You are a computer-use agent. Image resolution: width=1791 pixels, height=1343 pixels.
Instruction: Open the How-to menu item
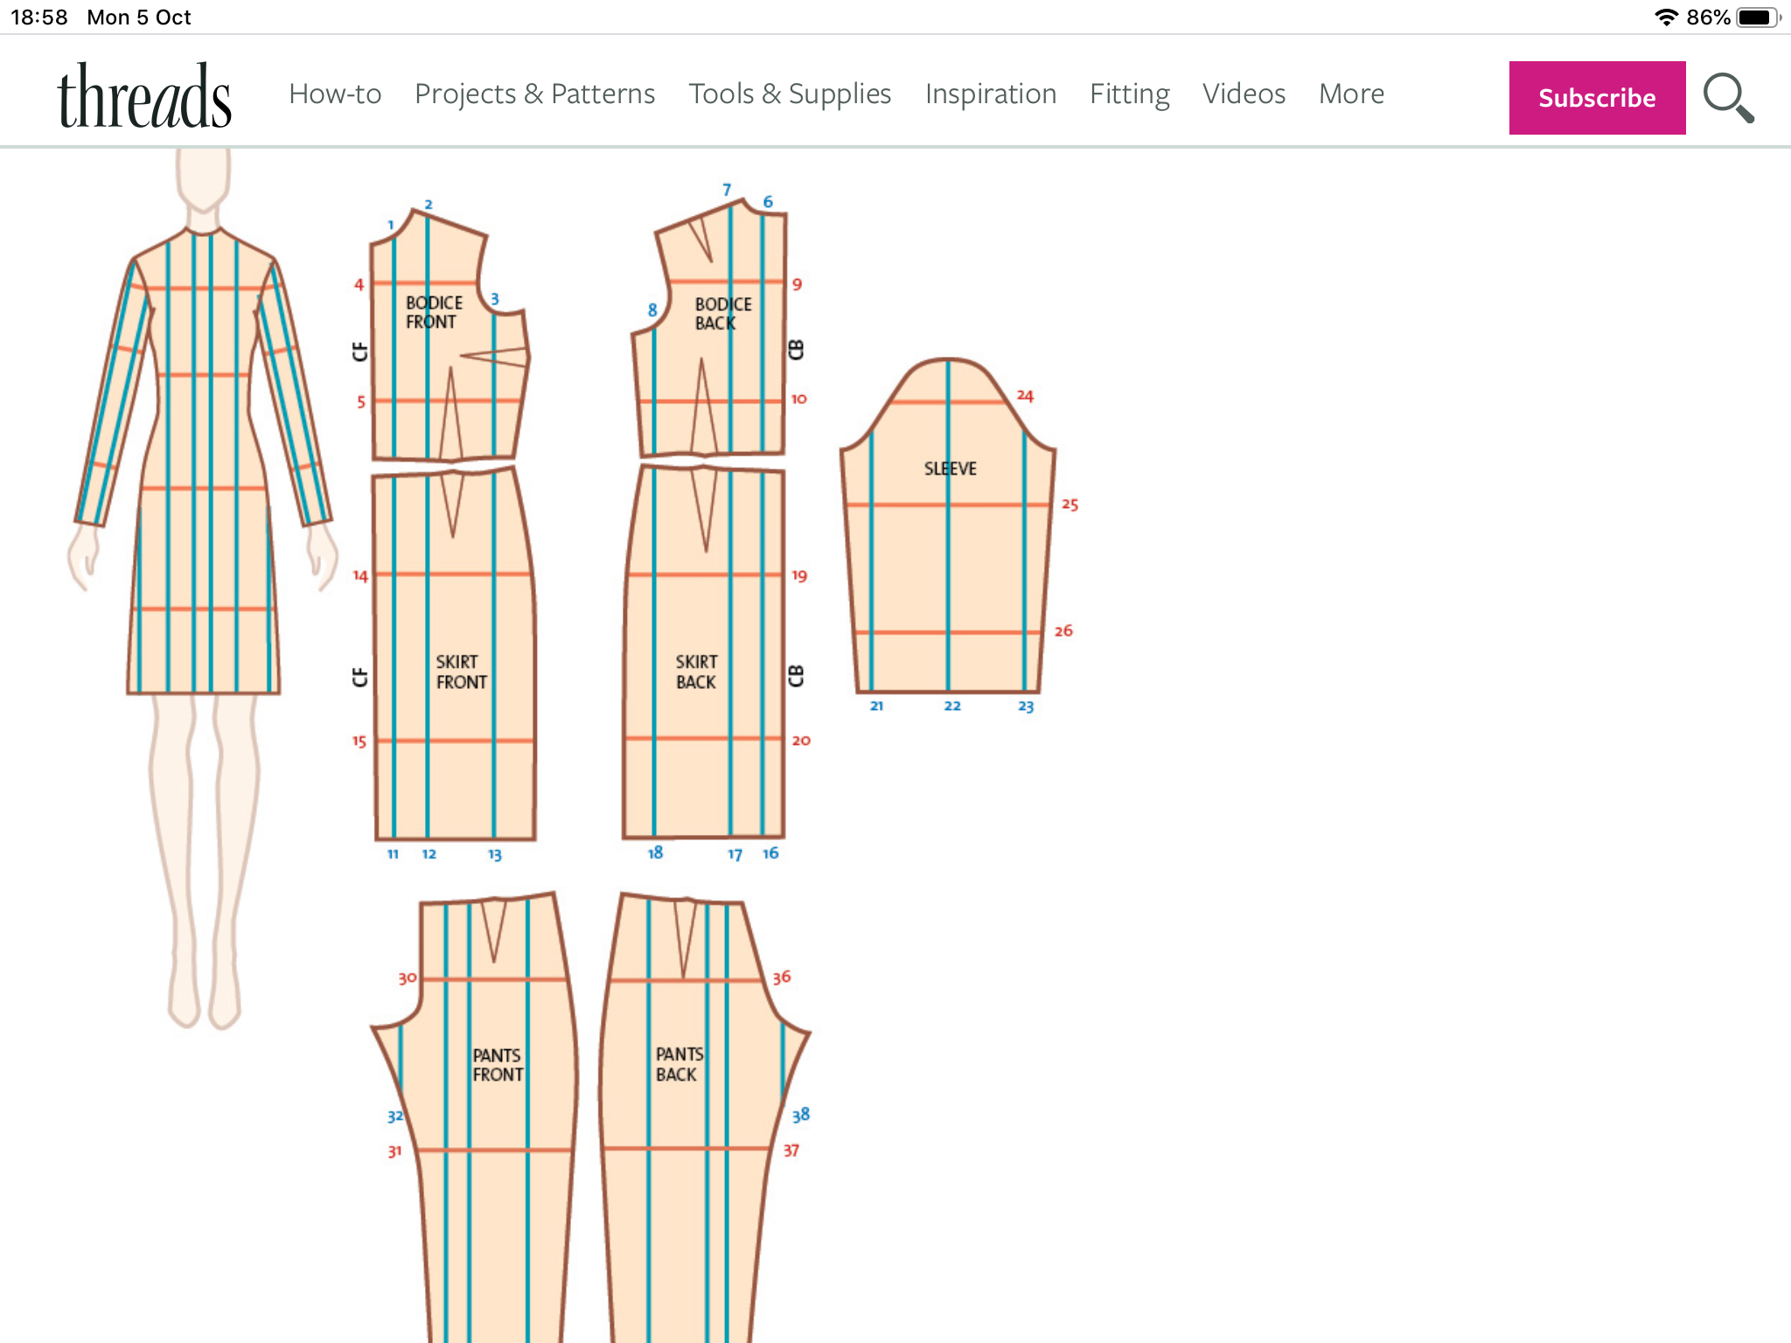(336, 94)
